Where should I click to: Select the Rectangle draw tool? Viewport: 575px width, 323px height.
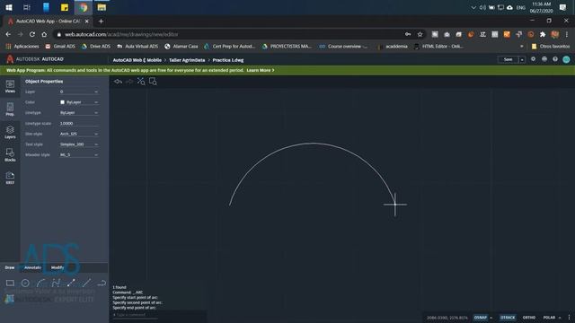point(10,283)
